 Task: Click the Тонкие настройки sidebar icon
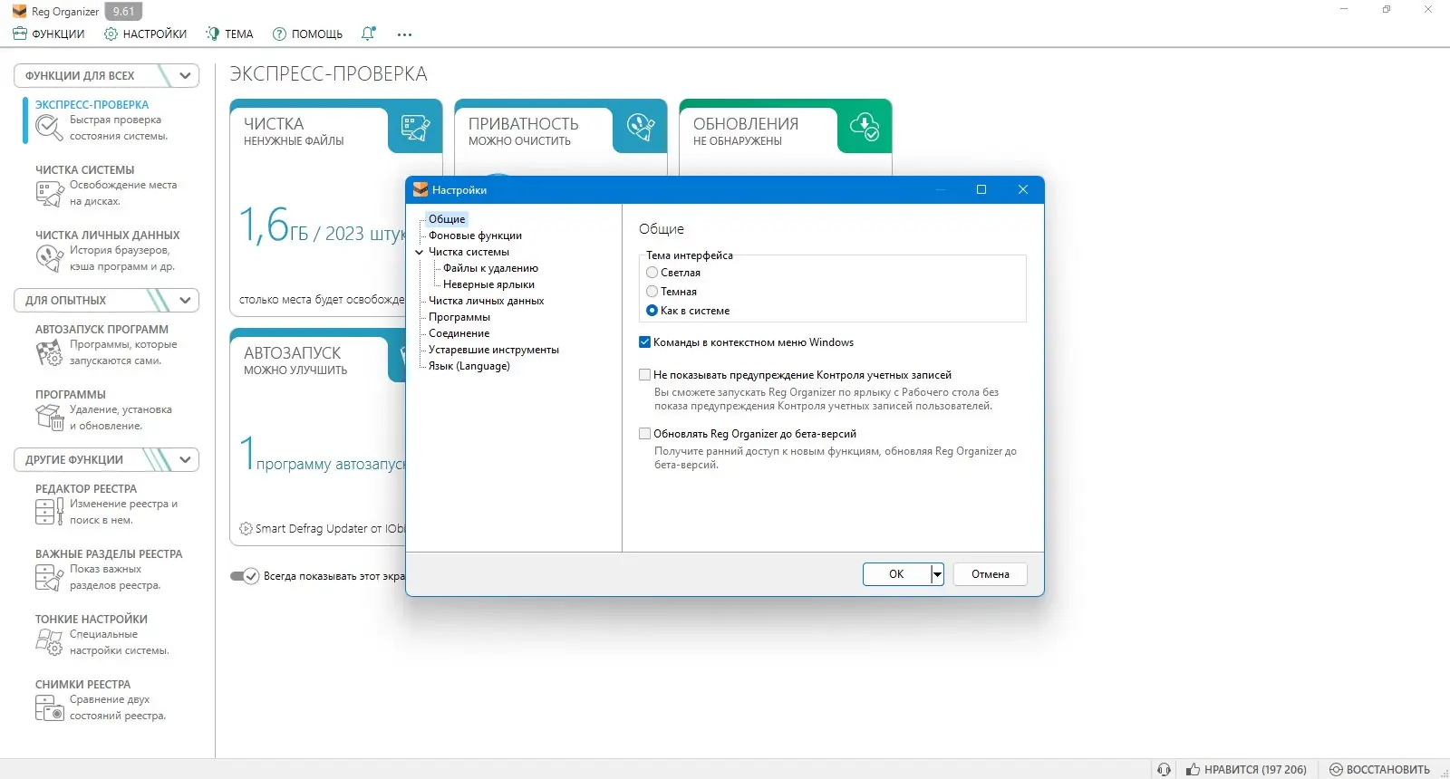click(49, 642)
